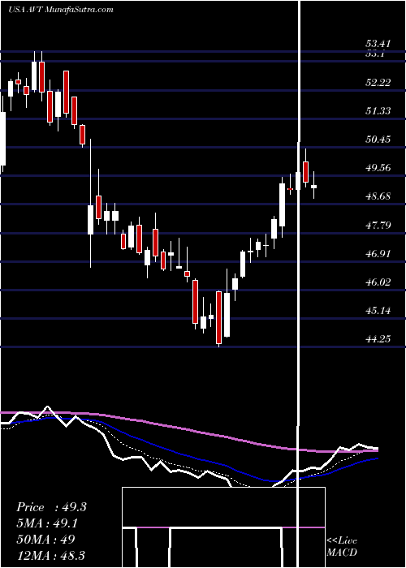Click the 12MA : 48.3 readout
The image size is (406, 568).
pyautogui.click(x=50, y=555)
